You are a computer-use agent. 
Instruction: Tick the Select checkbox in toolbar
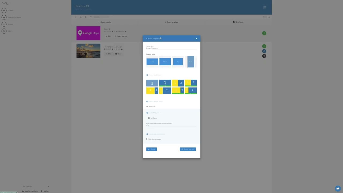269,17
